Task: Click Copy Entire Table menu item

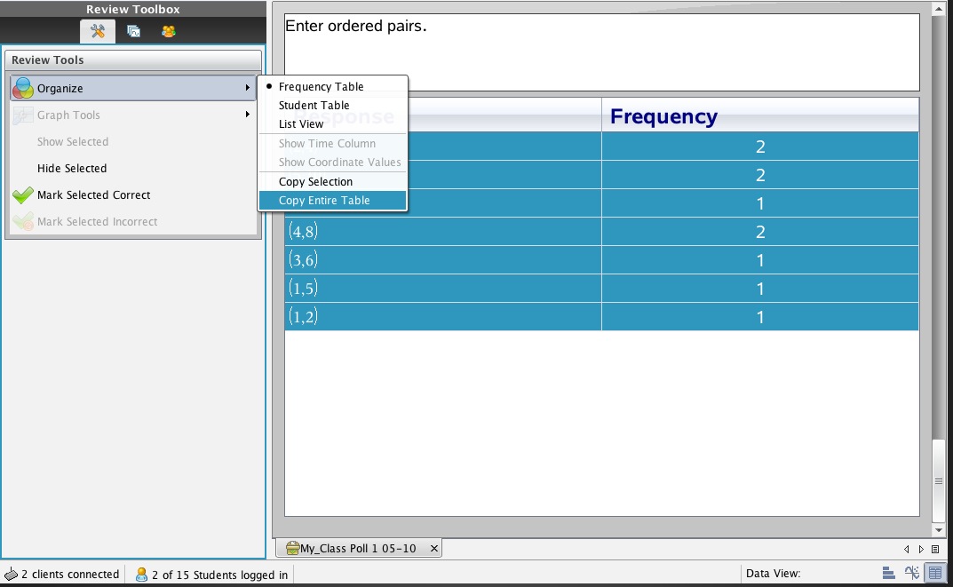Action: [324, 201]
